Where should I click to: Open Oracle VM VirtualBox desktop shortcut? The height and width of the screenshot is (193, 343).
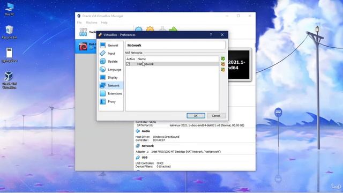click(x=9, y=80)
